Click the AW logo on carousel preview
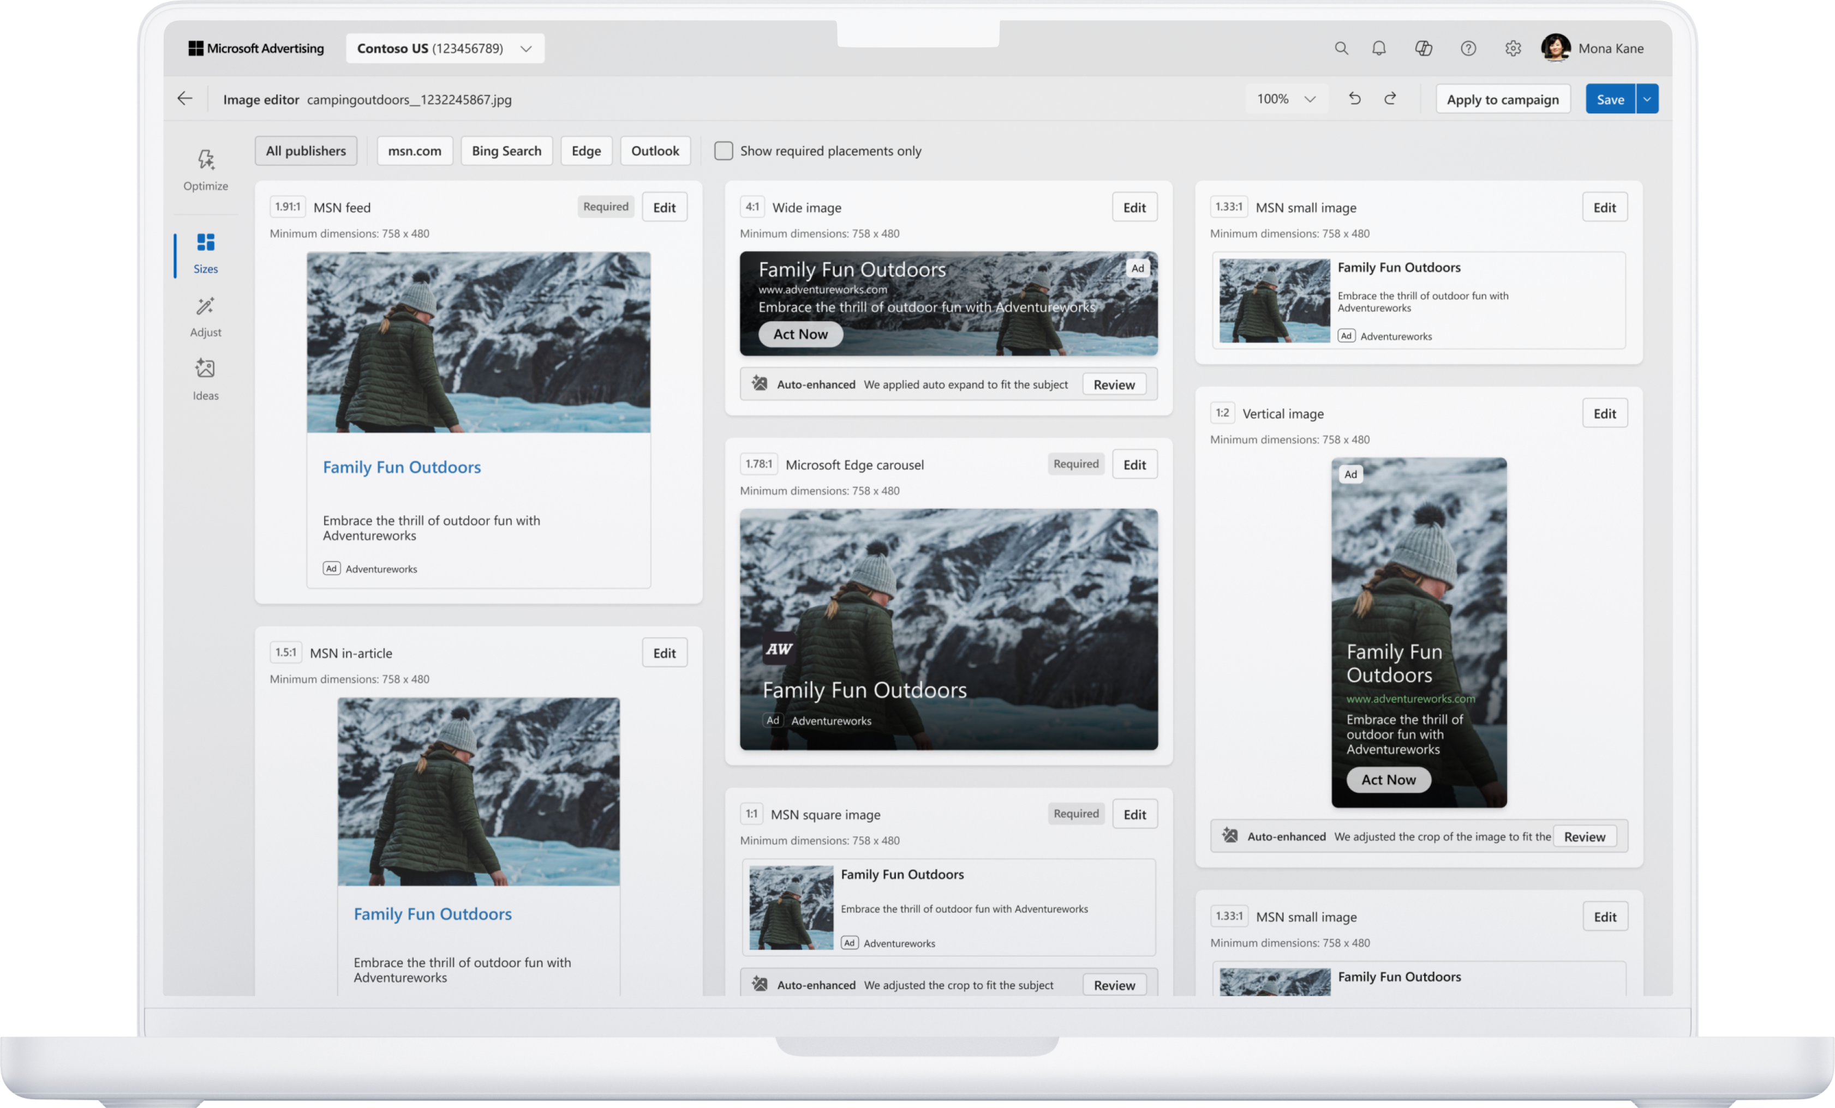The image size is (1835, 1108). tap(778, 649)
